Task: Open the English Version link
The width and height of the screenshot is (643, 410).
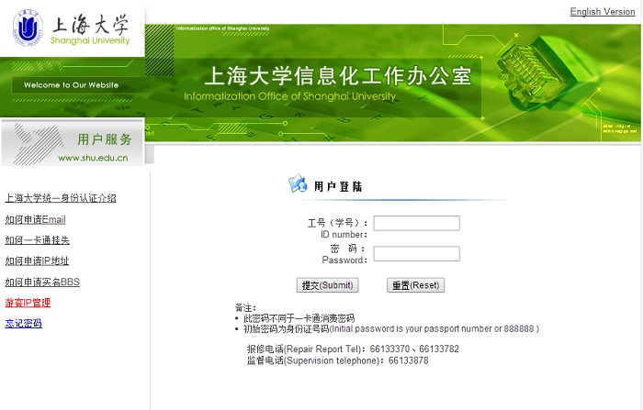Action: coord(603,12)
